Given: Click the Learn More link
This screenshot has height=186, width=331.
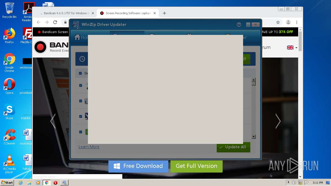Looking at the screenshot, I should (89, 147).
